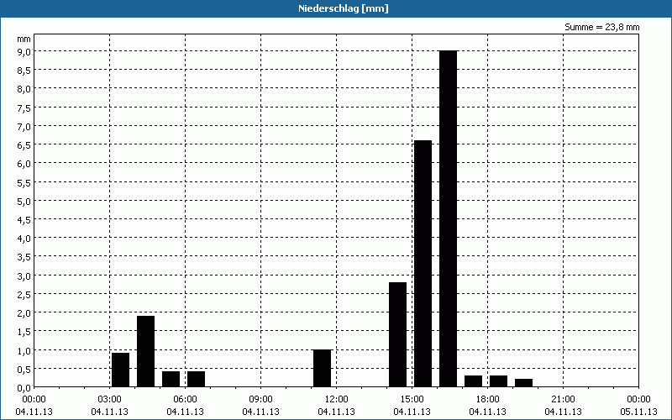The width and height of the screenshot is (672, 420).
Task: Select the 6,6 mm bar starting at 15:00
Action: [423, 264]
